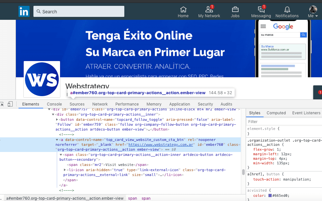Image resolution: width=322 pixels, height=201 pixels.
Task: Click the closing </a> tag line
Action: [63, 185]
